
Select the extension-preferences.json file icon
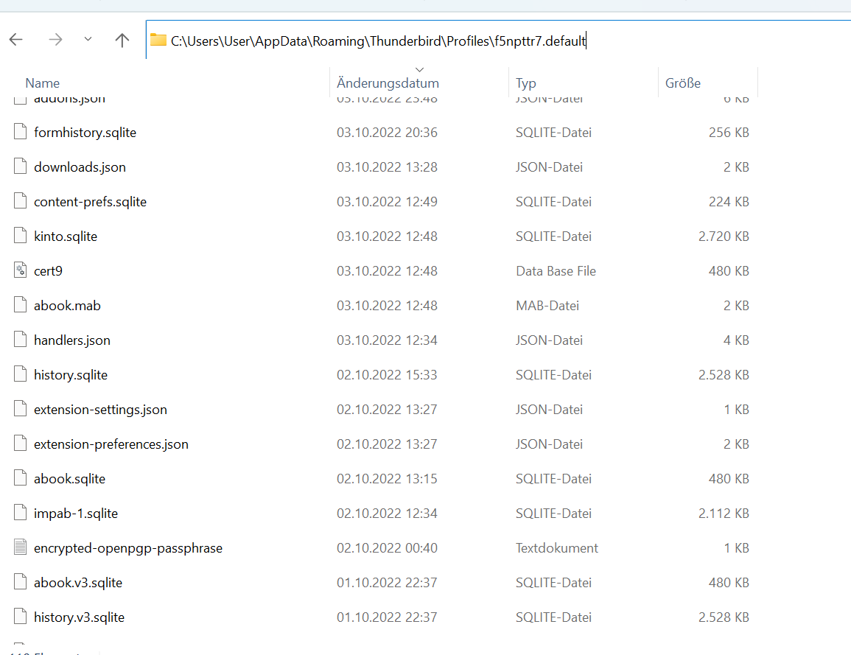(x=20, y=444)
